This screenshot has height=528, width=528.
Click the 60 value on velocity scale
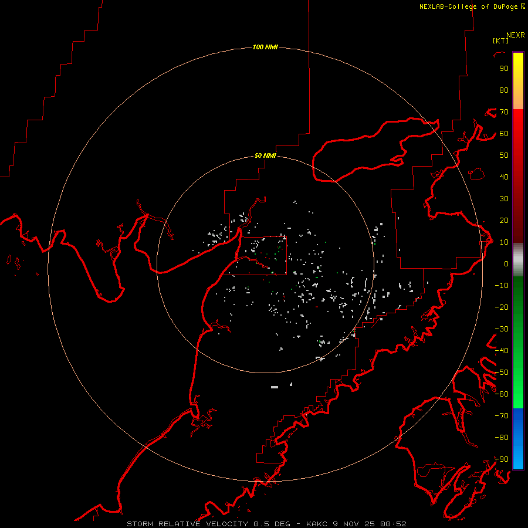click(504, 134)
